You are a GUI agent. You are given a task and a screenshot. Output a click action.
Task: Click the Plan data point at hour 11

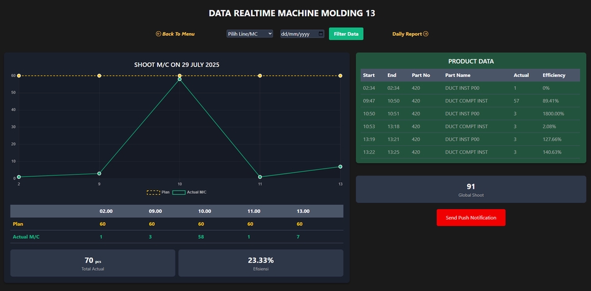(260, 76)
